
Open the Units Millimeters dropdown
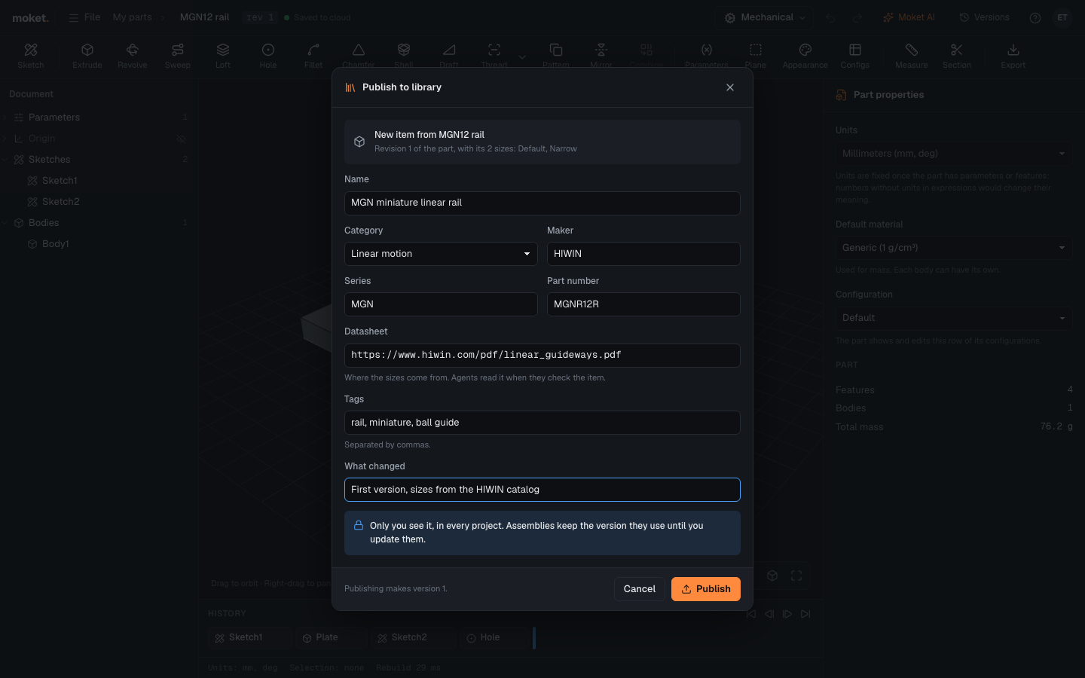[x=953, y=154]
